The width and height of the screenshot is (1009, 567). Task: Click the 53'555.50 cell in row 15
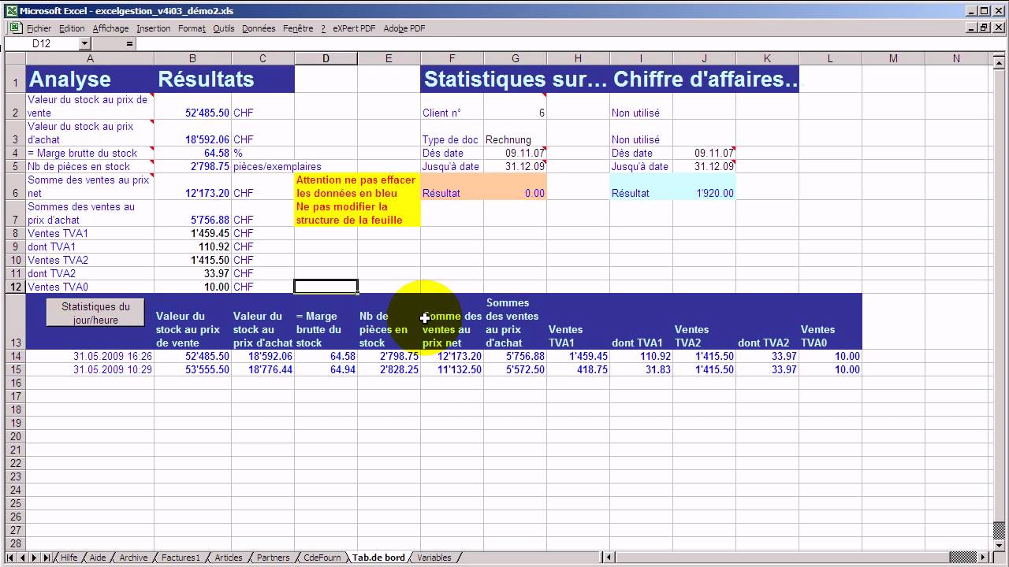click(x=192, y=369)
